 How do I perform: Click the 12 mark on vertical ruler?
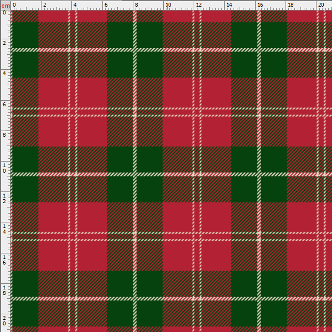4,198
